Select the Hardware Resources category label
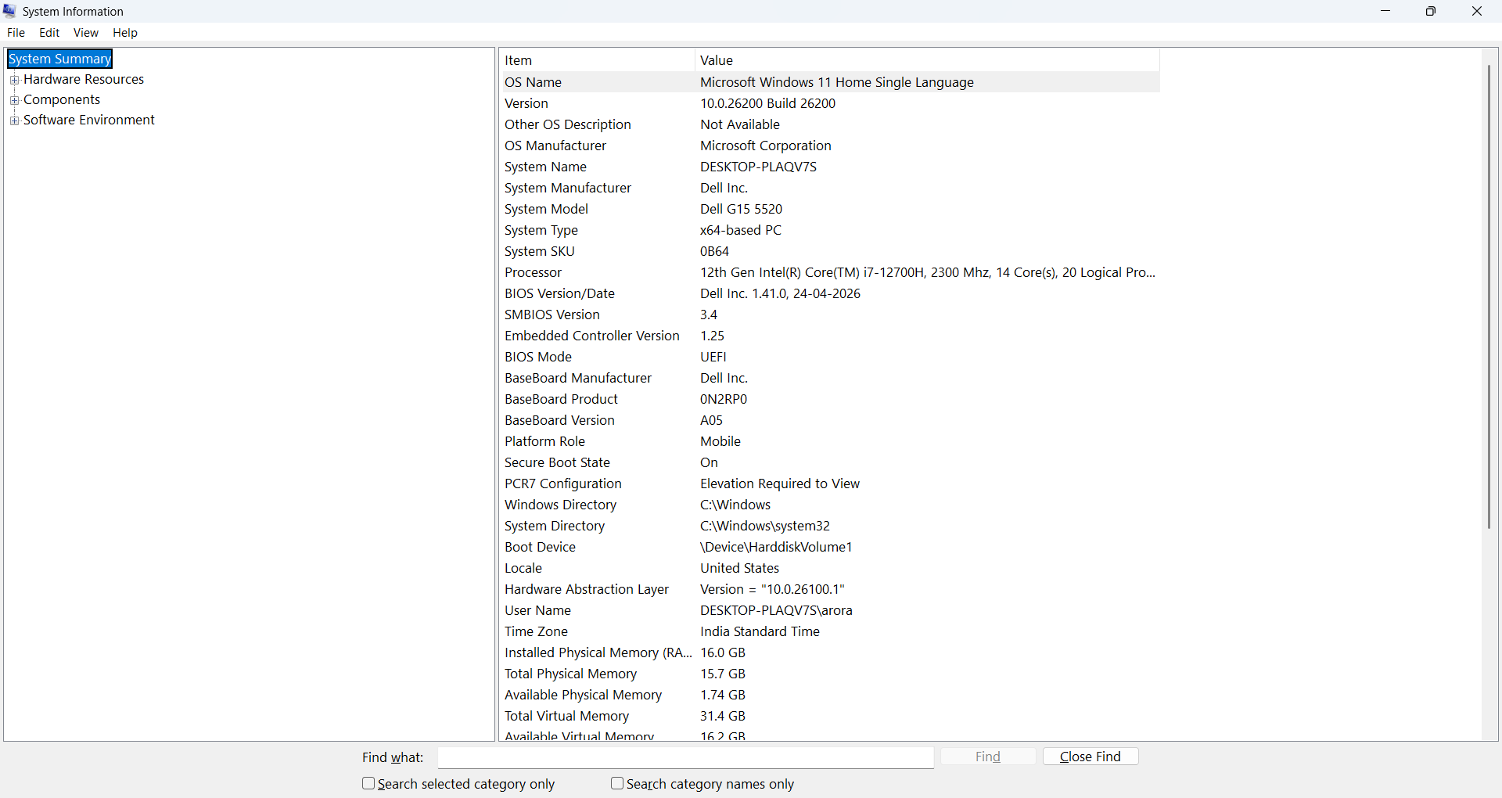This screenshot has height=798, width=1502. [84, 80]
